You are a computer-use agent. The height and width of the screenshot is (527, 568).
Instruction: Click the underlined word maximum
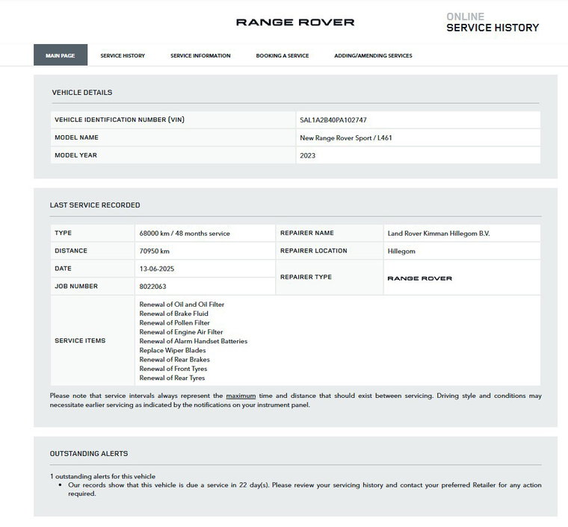point(241,396)
